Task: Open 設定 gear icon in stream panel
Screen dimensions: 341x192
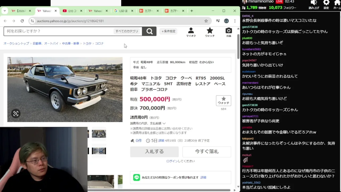Action: (326, 3)
